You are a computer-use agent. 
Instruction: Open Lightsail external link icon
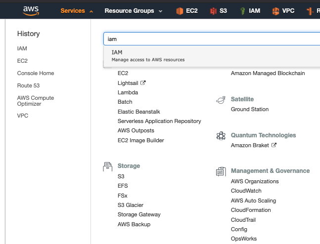tap(143, 83)
